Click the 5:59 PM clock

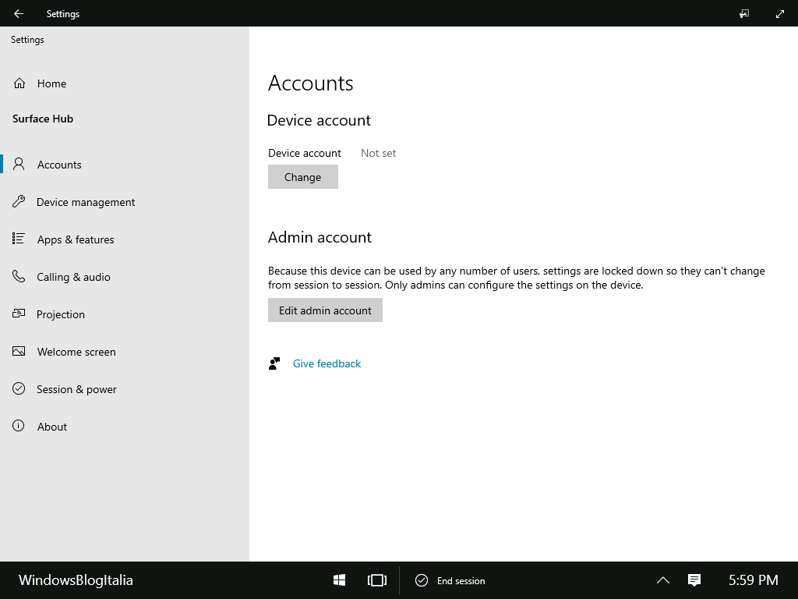(x=754, y=580)
